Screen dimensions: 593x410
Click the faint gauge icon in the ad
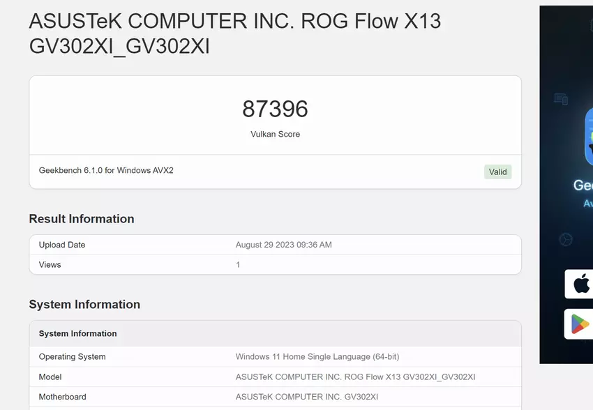pos(565,240)
